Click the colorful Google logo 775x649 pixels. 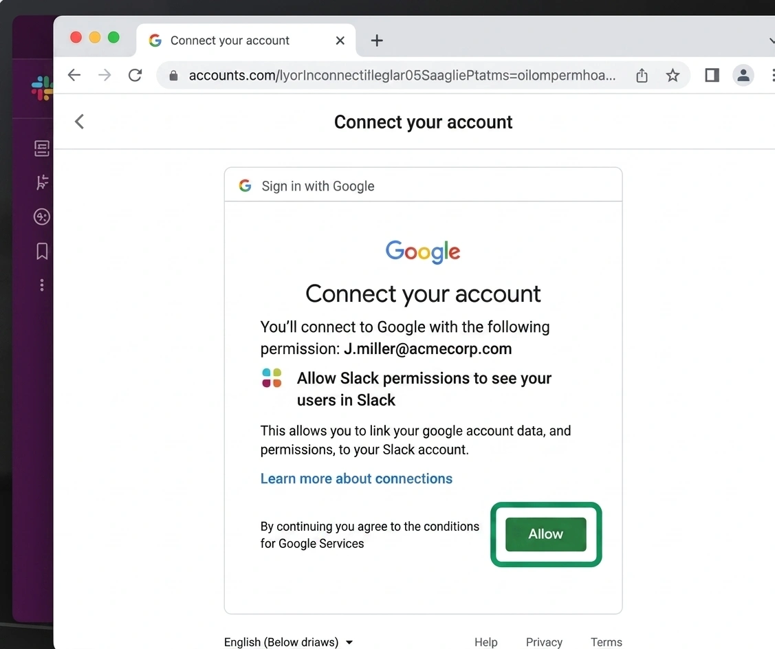click(423, 252)
